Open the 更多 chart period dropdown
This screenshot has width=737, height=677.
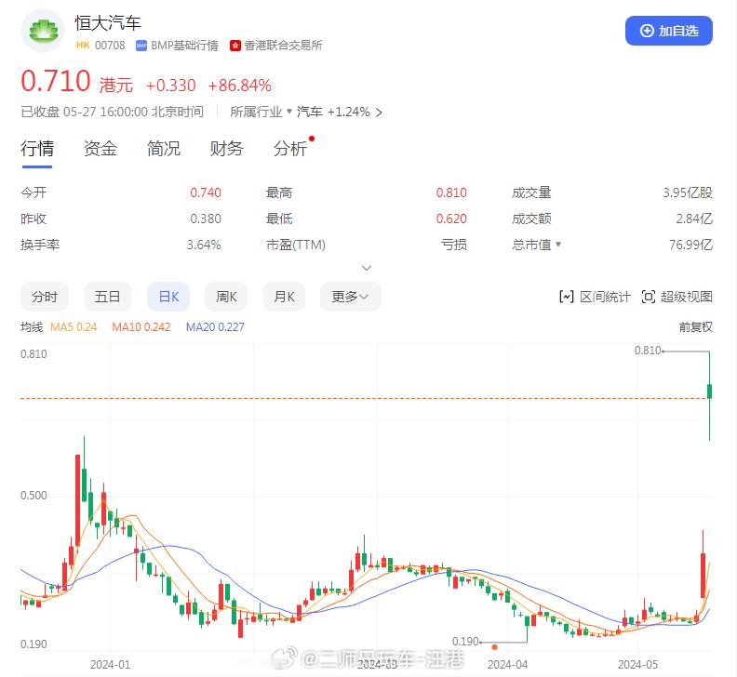point(350,297)
